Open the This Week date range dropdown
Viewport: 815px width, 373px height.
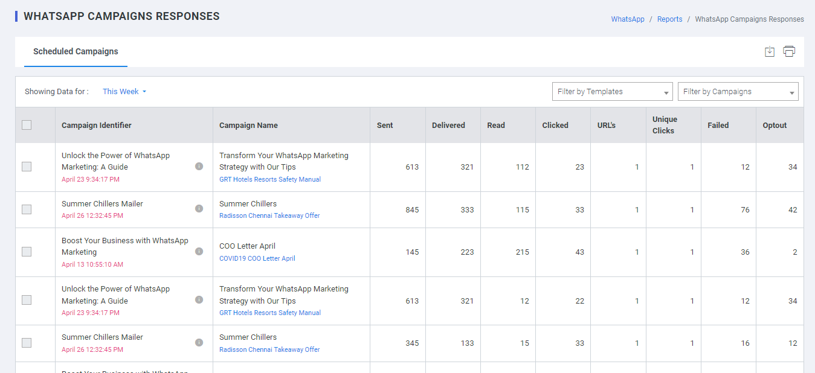coord(124,92)
